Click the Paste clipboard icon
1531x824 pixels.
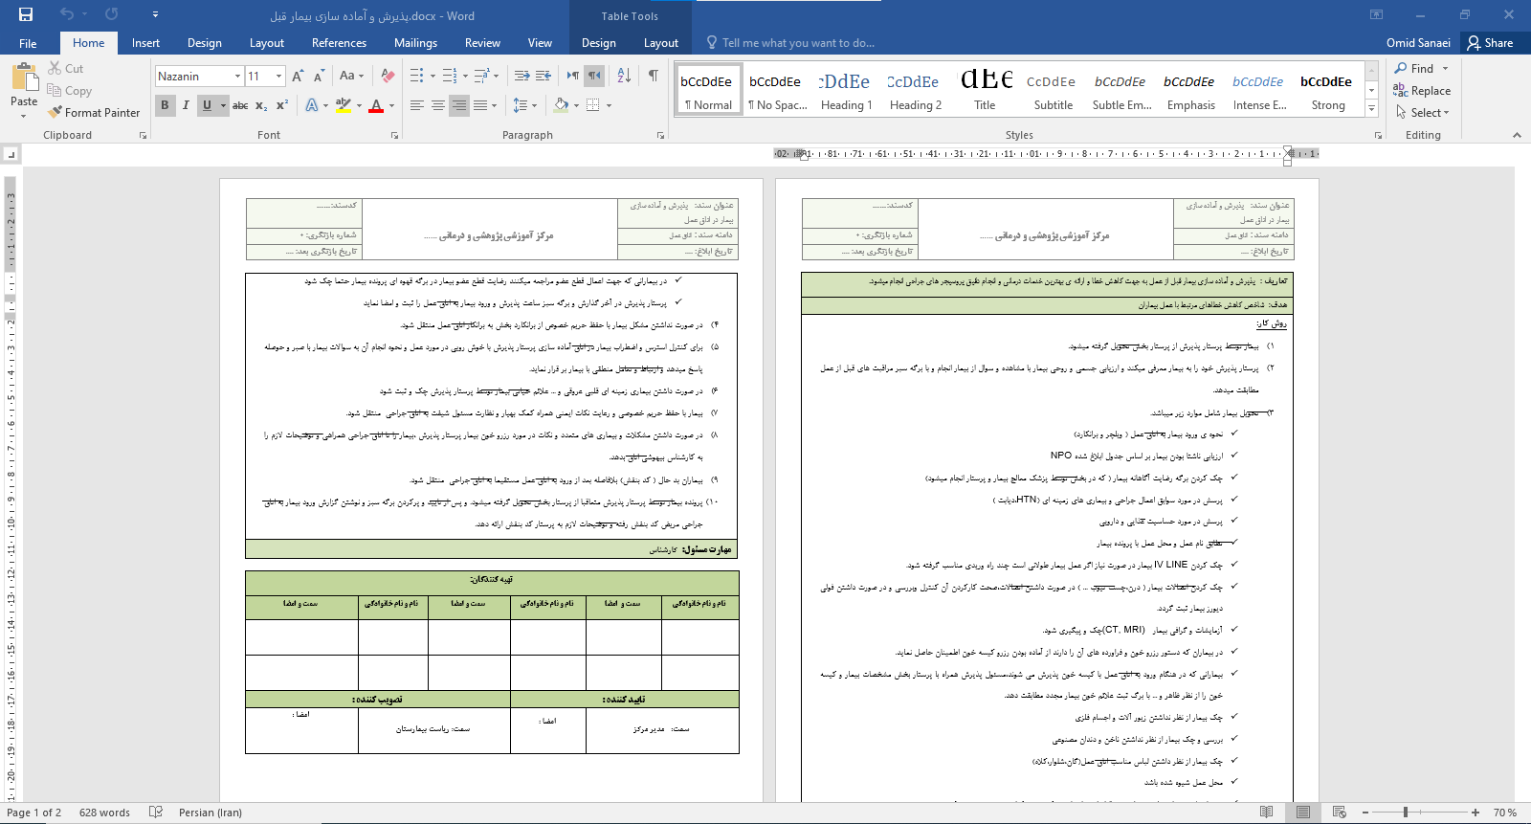(24, 78)
